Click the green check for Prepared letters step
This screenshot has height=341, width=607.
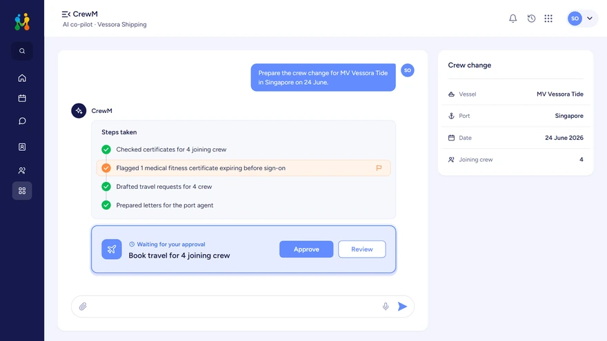click(x=106, y=205)
